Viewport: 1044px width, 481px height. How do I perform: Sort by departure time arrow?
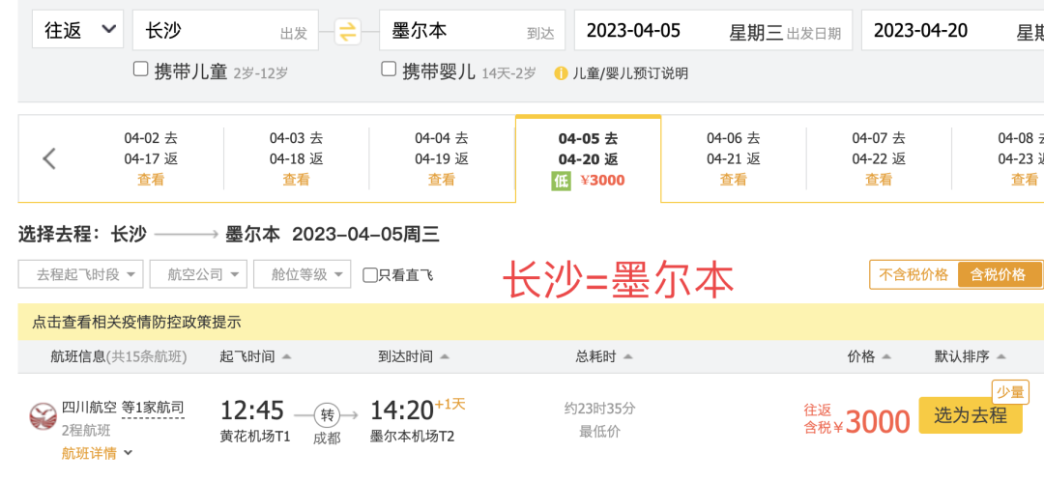click(x=286, y=357)
